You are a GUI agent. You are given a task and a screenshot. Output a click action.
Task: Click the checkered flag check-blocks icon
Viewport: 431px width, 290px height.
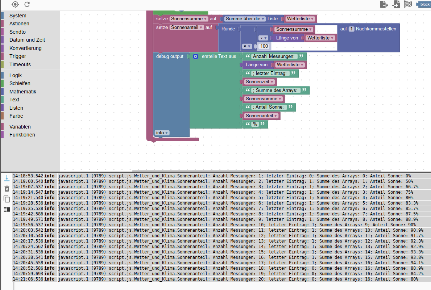point(408,4)
